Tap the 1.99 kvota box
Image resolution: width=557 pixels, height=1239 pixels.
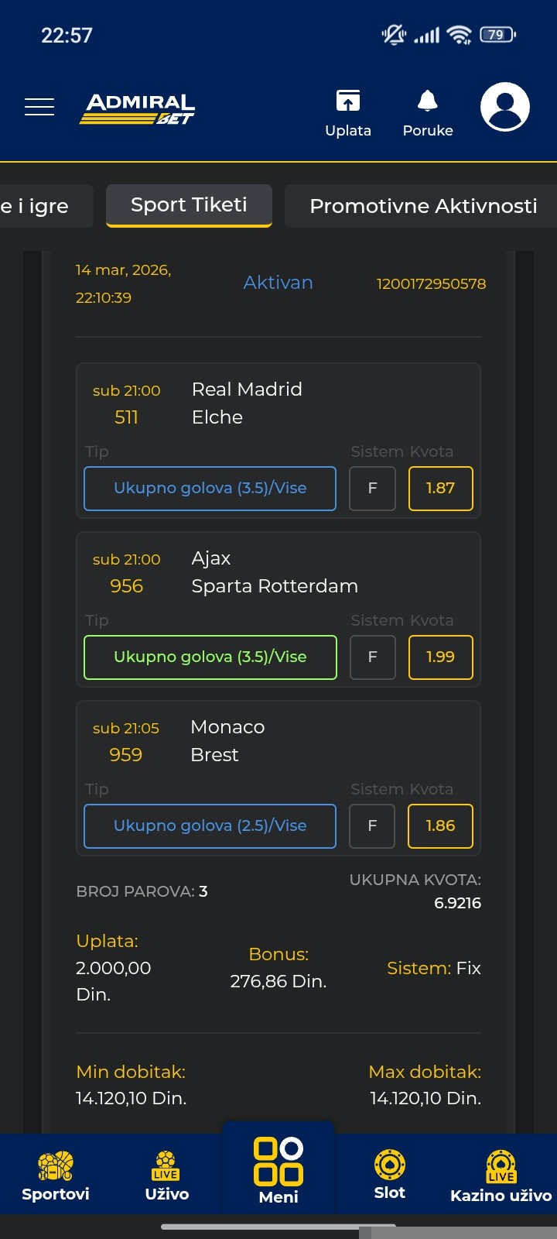[x=440, y=657]
